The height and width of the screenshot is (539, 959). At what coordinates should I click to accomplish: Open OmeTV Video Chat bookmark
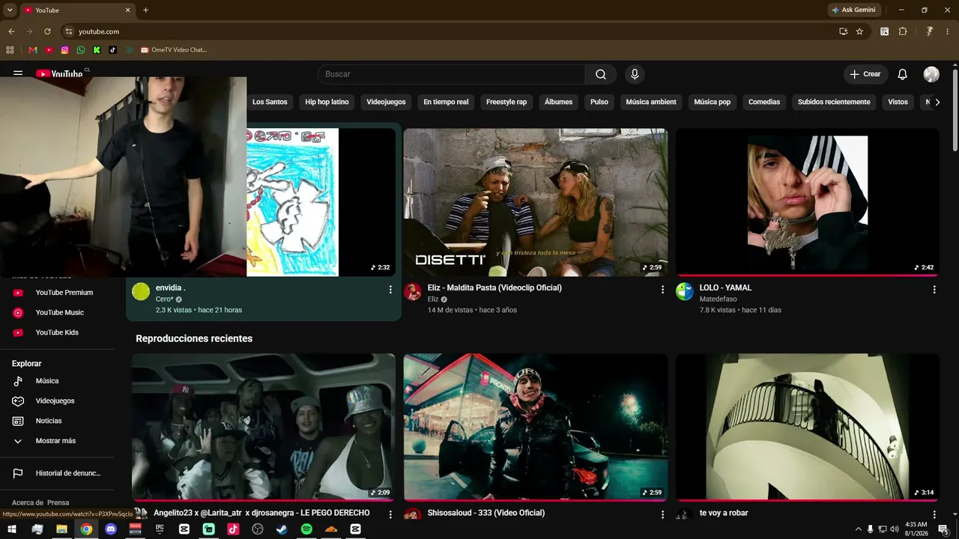(x=173, y=50)
